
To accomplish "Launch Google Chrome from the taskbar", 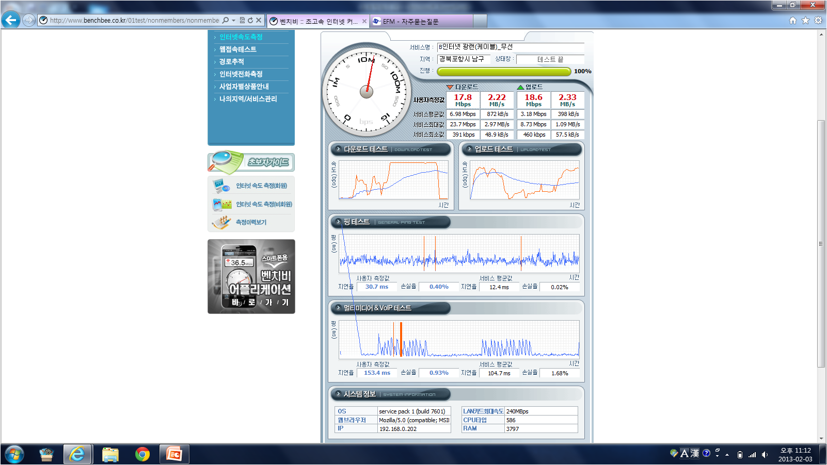I will (142, 454).
